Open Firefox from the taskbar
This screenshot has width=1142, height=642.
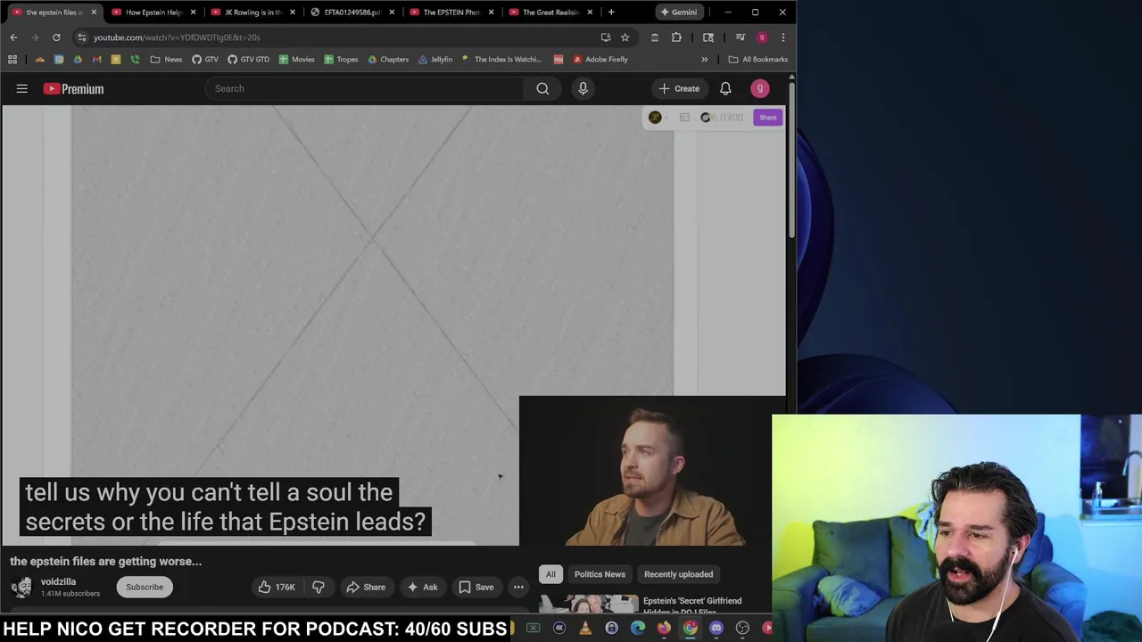click(664, 628)
